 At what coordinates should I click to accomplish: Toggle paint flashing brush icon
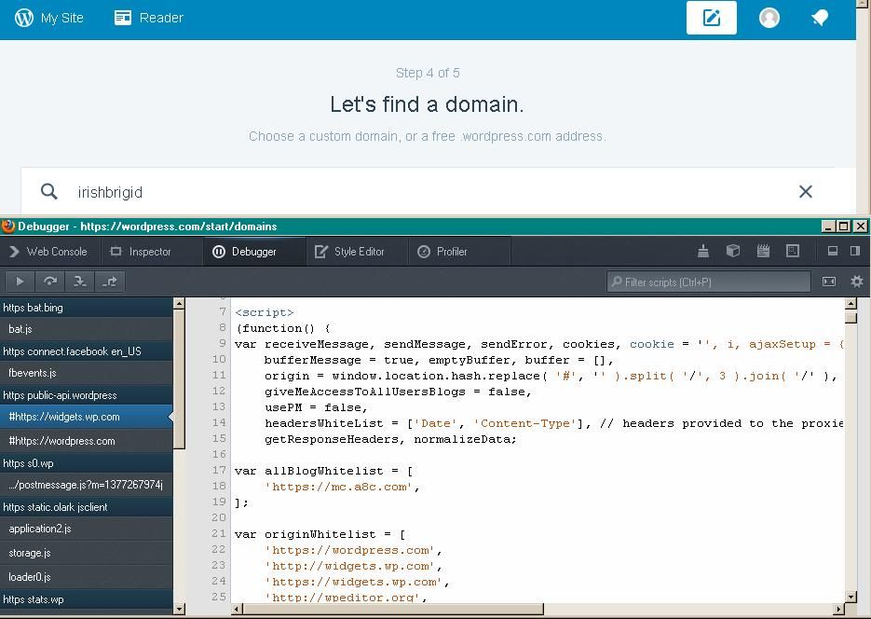click(703, 251)
